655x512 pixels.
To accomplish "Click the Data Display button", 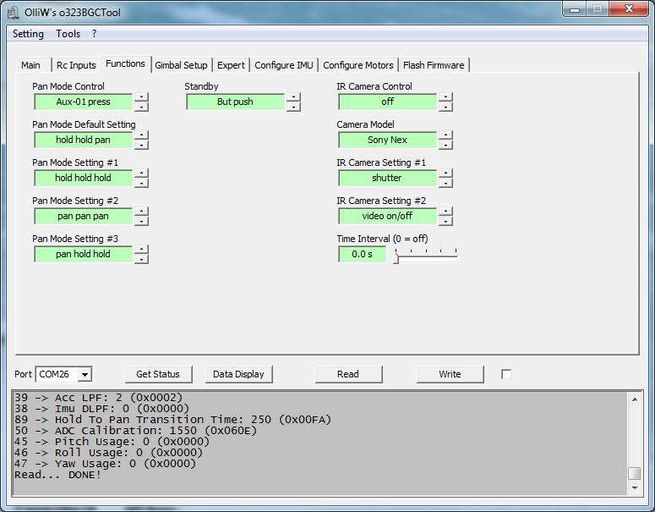I will pos(238,374).
